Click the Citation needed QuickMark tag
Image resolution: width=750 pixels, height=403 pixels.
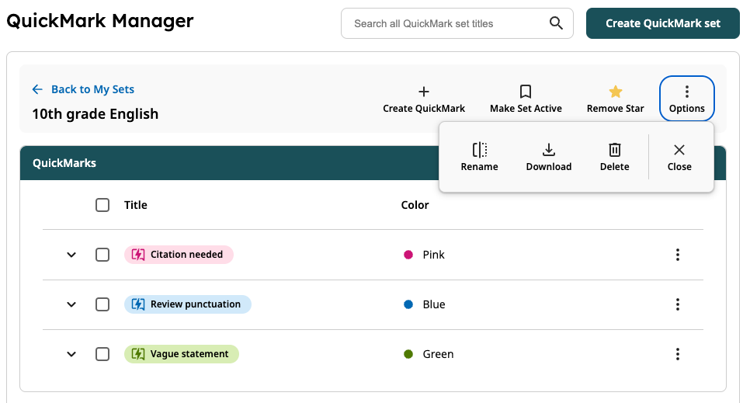[x=179, y=255]
